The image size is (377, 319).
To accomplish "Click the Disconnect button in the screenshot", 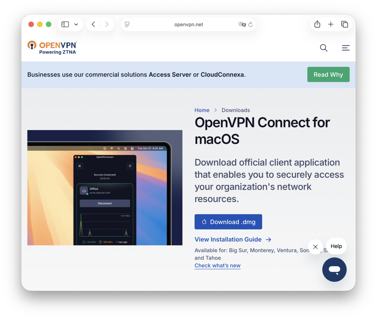I will coord(105,203).
